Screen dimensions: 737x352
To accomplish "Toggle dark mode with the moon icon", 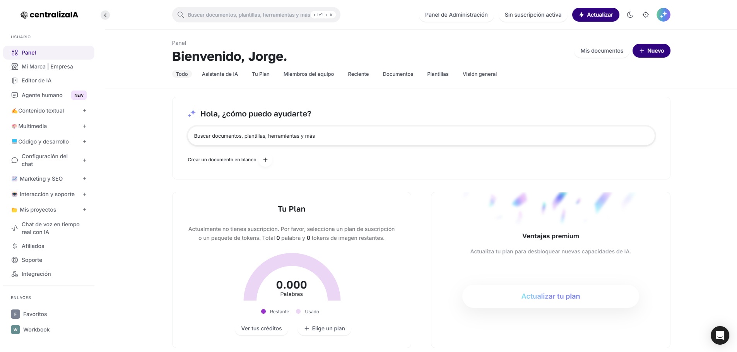I will tap(630, 15).
